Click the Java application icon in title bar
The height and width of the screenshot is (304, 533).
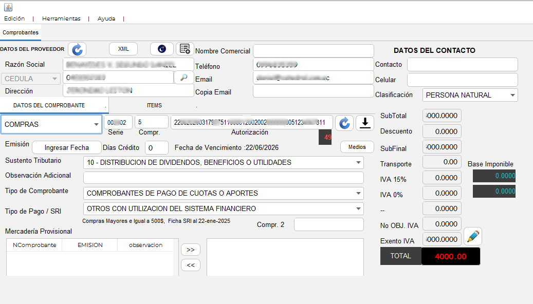click(8, 7)
